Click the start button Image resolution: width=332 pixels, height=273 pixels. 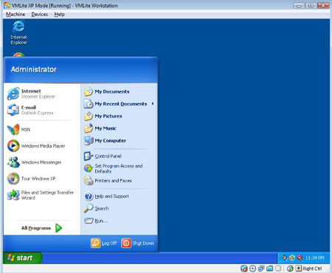(22, 258)
